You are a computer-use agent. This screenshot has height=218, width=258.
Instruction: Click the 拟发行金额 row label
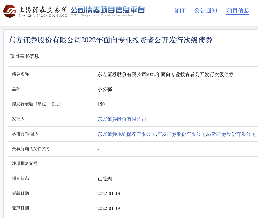click(37, 104)
